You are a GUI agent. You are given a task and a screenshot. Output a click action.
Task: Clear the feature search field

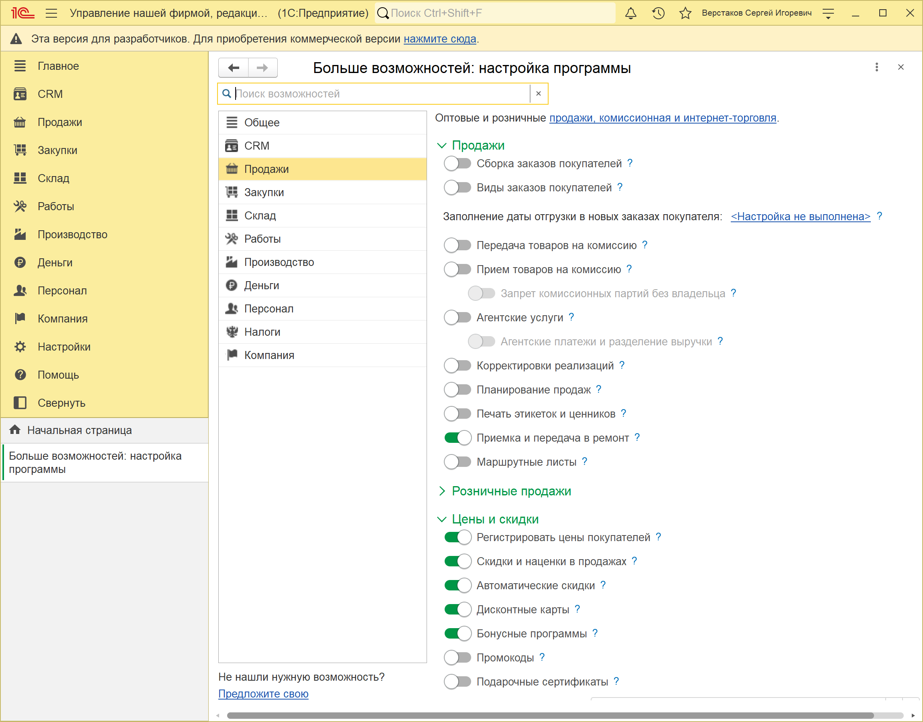pos(538,93)
